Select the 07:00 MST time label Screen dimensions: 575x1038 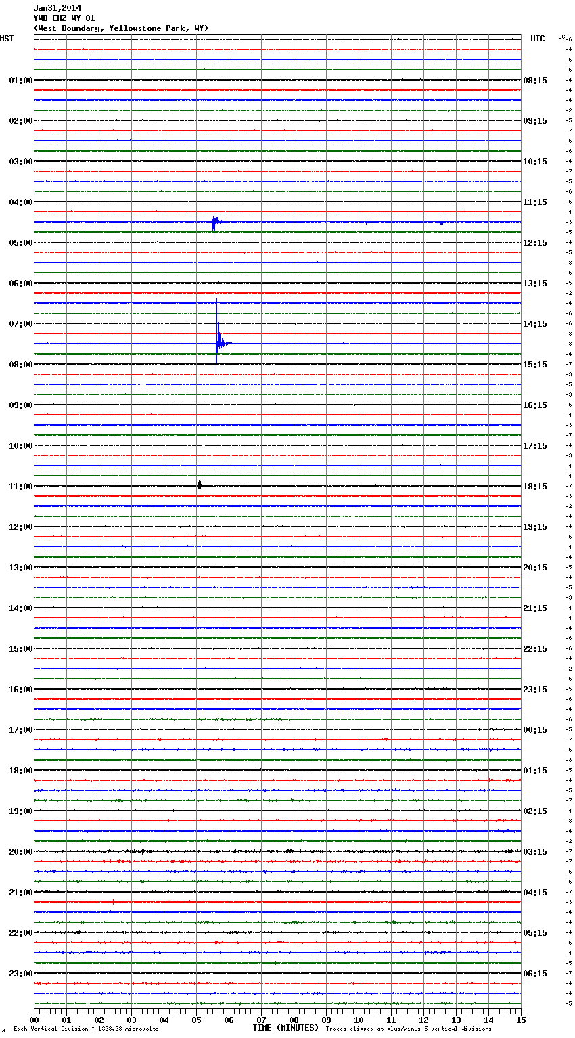click(x=20, y=324)
